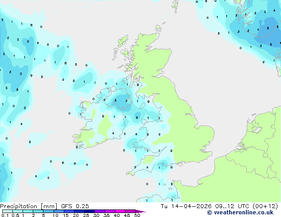
Task: Click the 45–50 mm legend color swatch
Action: pos(130,211)
